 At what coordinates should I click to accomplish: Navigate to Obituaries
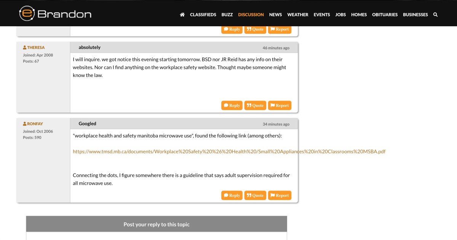point(385,14)
